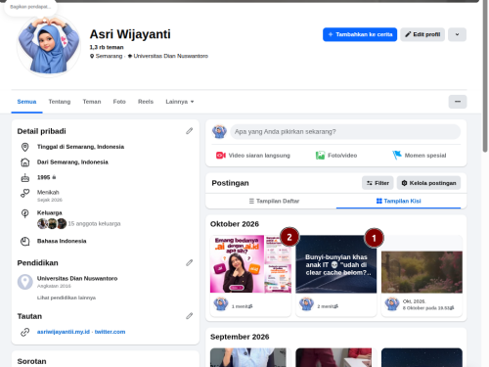The image size is (489, 367).
Task: Click Universitas Dian Nuswantoro school icon
Action: pos(25,282)
